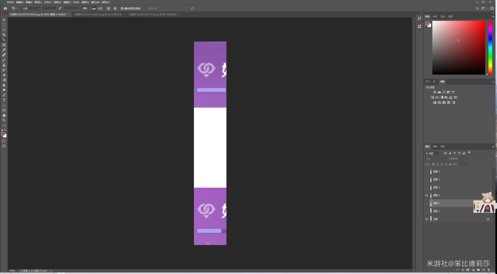The image size is (497, 274).
Task: Click the delete layer trash icon
Action: (x=489, y=270)
